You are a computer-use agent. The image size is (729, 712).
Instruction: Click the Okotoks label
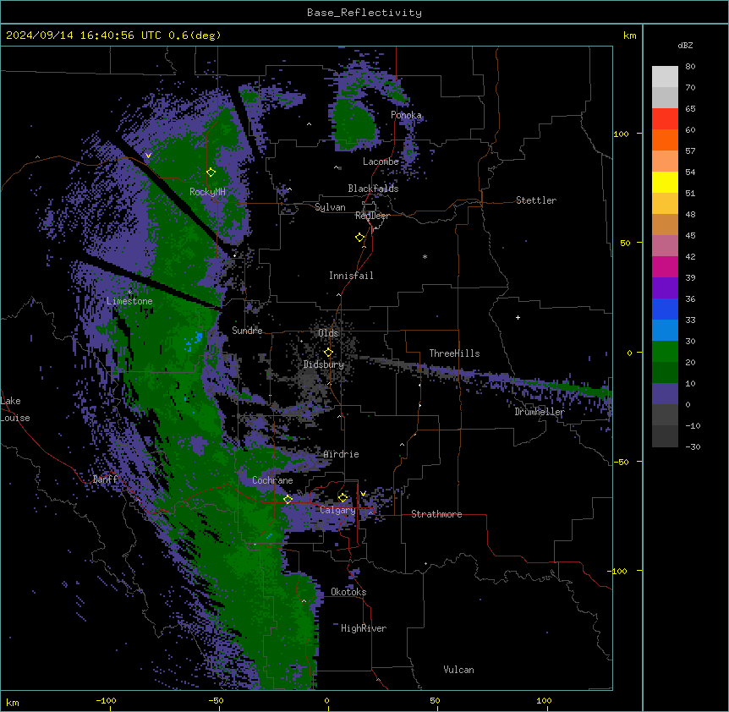pyautogui.click(x=348, y=592)
